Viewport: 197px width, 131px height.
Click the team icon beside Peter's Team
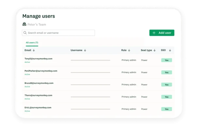pos(24,24)
